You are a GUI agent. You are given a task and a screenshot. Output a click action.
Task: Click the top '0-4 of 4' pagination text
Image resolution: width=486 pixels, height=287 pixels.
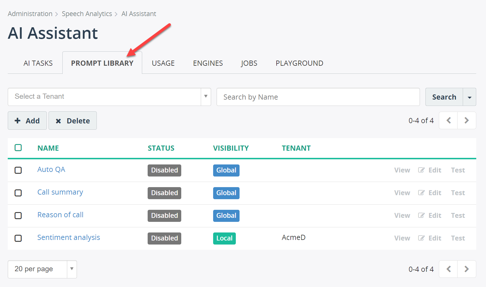click(x=421, y=121)
